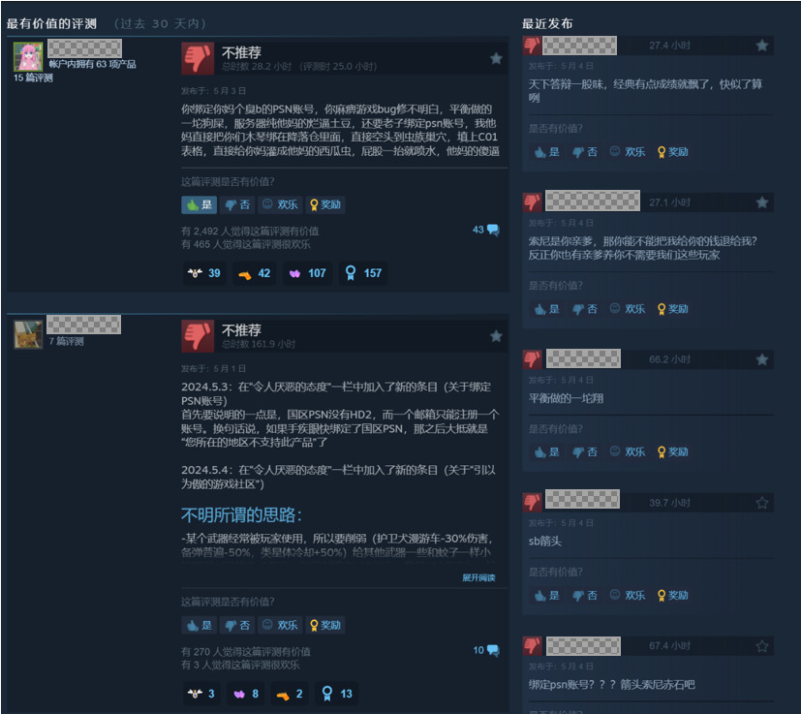Click the outlined star on 39.7 小时 review
This screenshot has width=801, height=714.
tap(761, 503)
